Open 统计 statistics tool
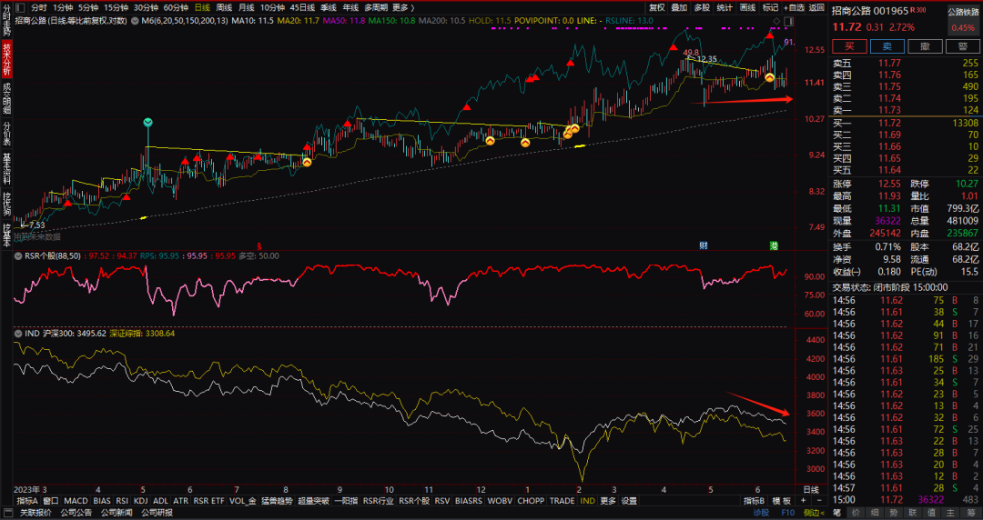Image resolution: width=983 pixels, height=520 pixels. pyautogui.click(x=725, y=7)
